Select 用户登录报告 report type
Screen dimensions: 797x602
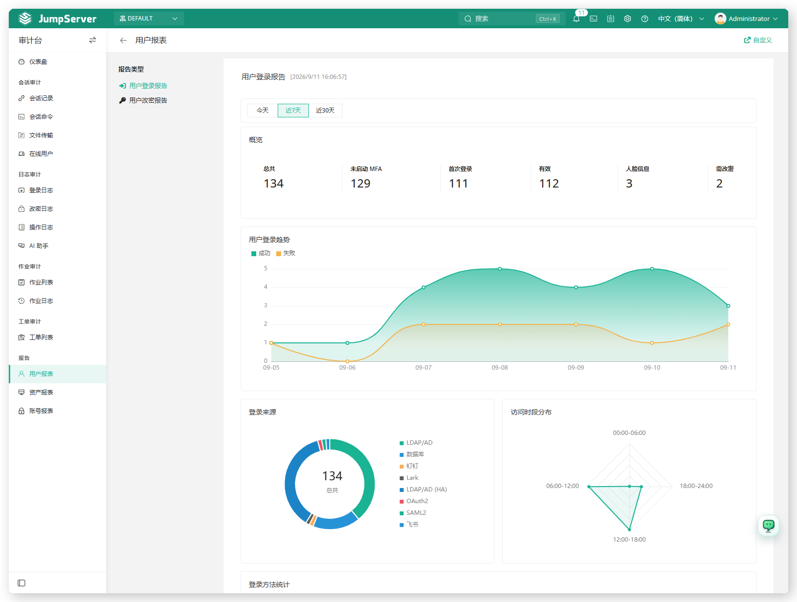148,86
